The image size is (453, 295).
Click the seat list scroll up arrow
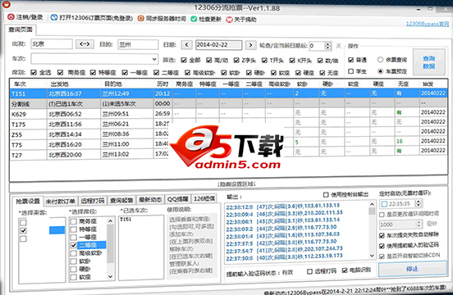pyautogui.click(x=110, y=221)
